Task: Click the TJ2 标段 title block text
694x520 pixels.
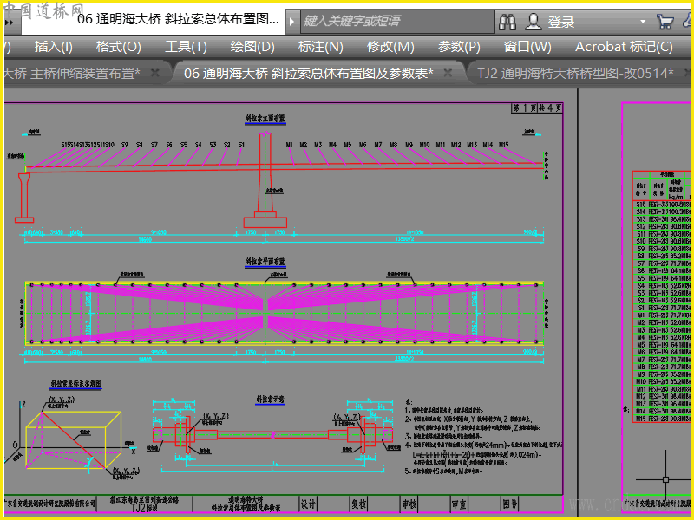Action: click(144, 508)
